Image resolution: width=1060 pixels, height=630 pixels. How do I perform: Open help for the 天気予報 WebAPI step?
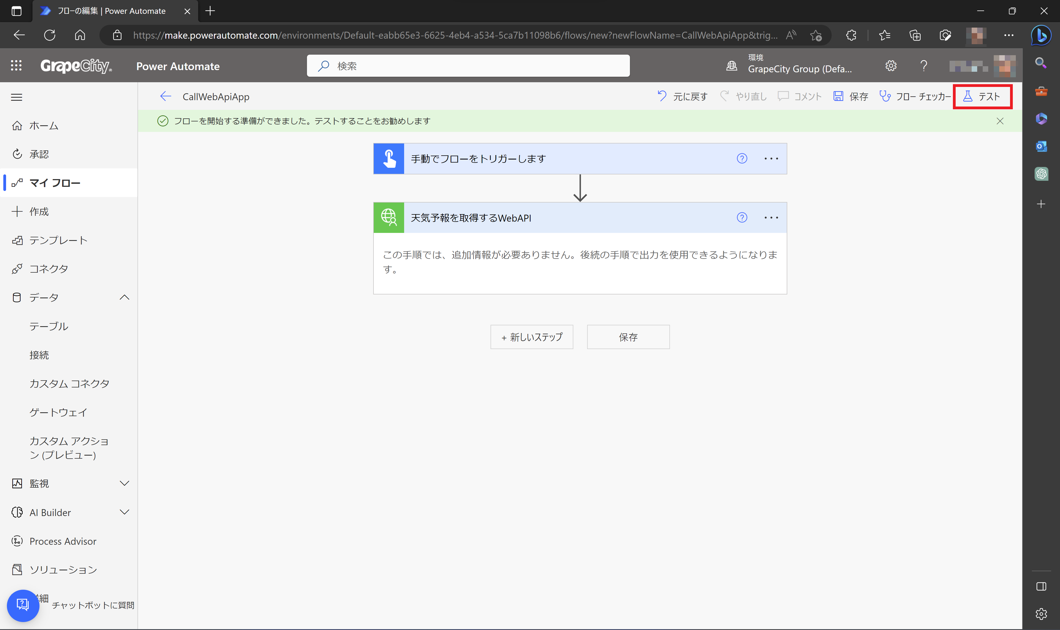coord(742,217)
